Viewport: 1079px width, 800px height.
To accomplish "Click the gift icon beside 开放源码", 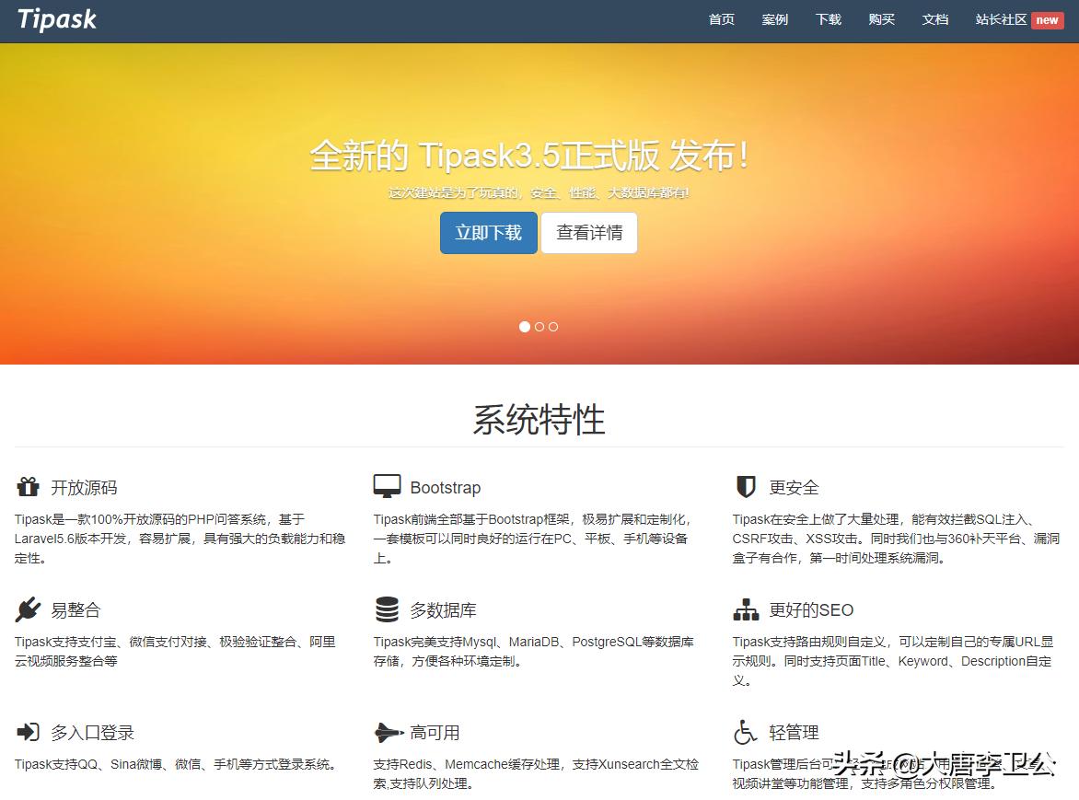I will [29, 486].
